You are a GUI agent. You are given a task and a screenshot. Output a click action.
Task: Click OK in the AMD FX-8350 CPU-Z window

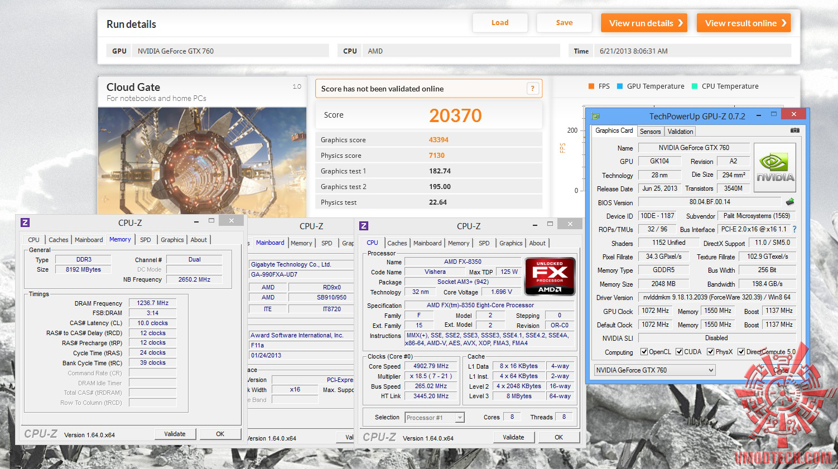(x=558, y=437)
